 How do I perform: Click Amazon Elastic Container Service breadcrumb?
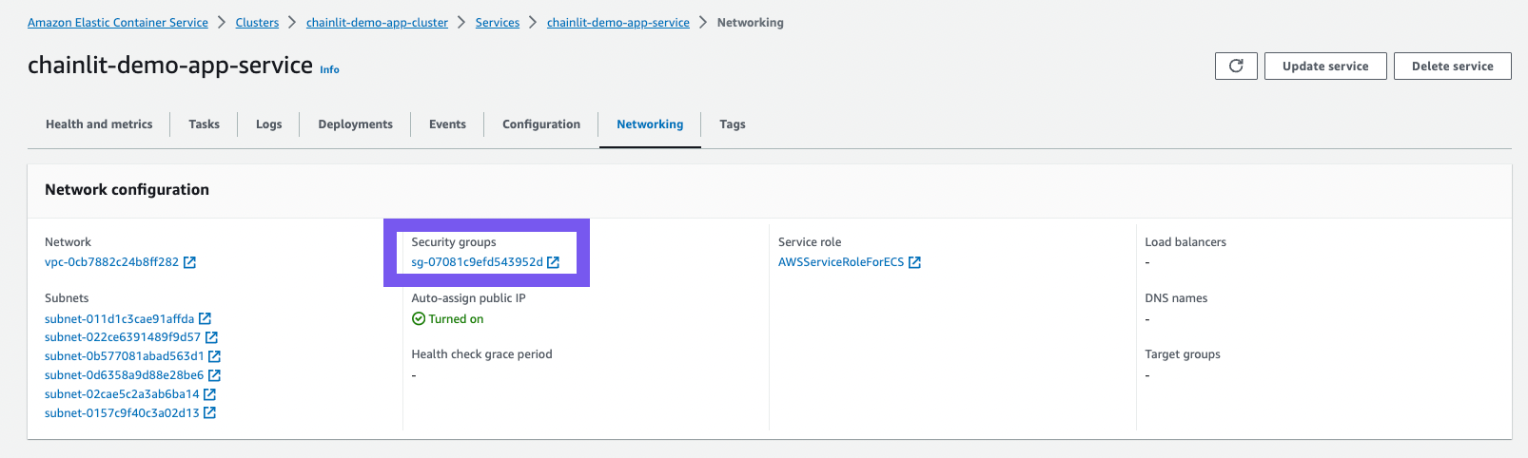pyautogui.click(x=118, y=23)
